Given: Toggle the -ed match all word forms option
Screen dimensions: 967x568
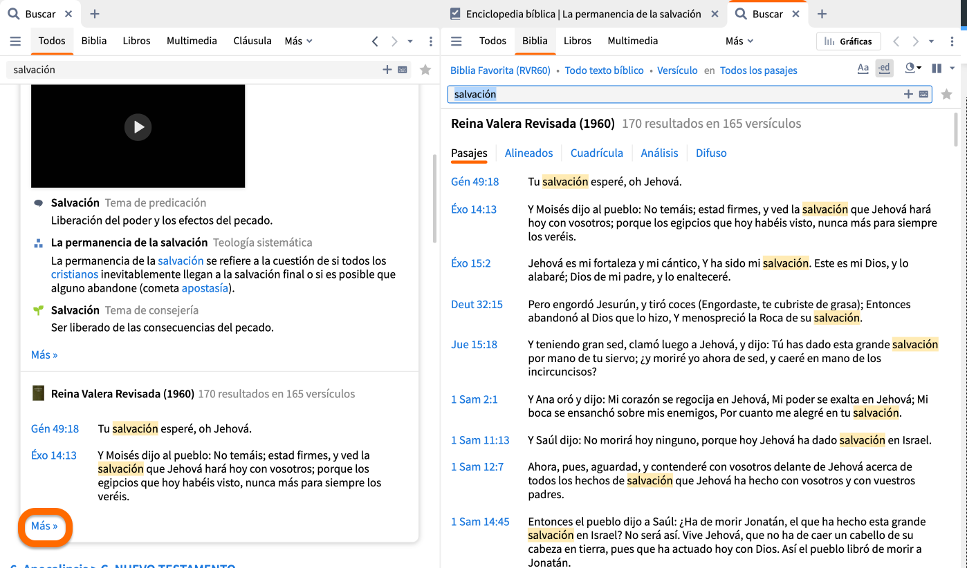Looking at the screenshot, I should (x=884, y=68).
